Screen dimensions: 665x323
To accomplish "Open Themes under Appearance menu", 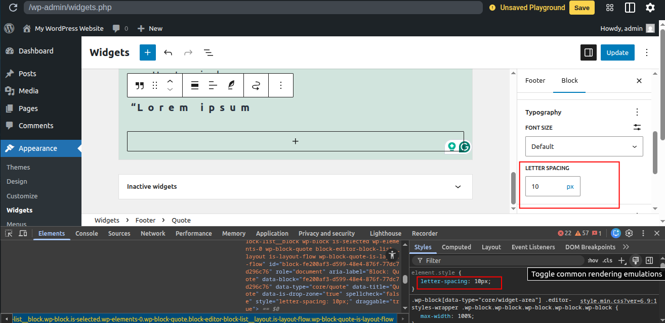I will 18,167.
